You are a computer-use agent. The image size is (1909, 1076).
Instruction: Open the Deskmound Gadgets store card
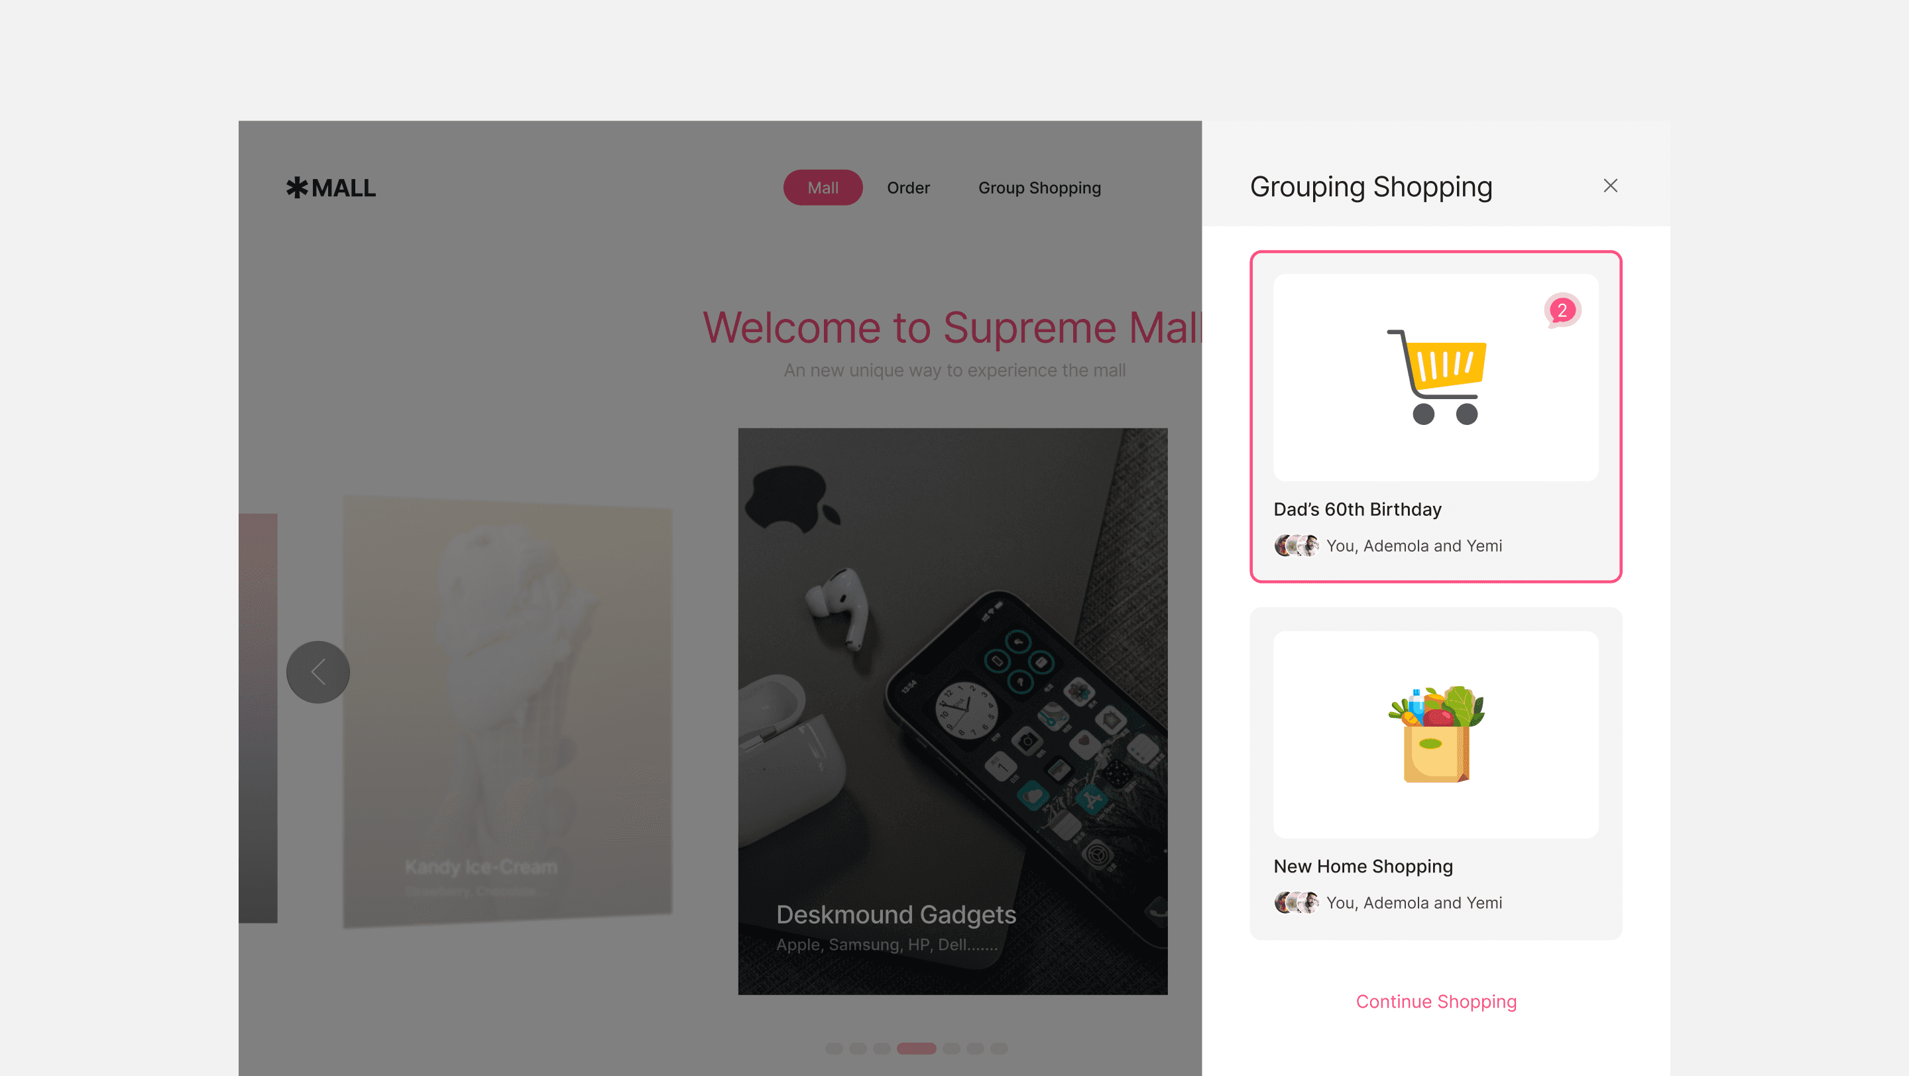coord(953,711)
